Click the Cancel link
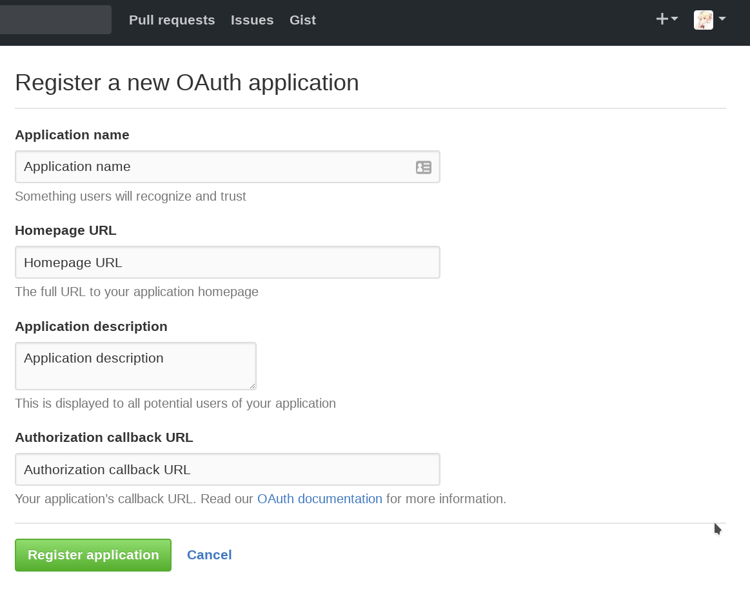Viewport: 750px width, 589px height. 209,555
